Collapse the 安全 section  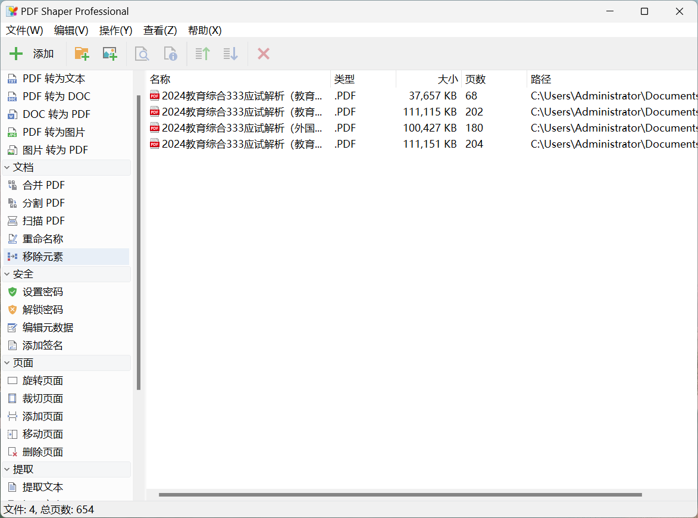click(7, 274)
